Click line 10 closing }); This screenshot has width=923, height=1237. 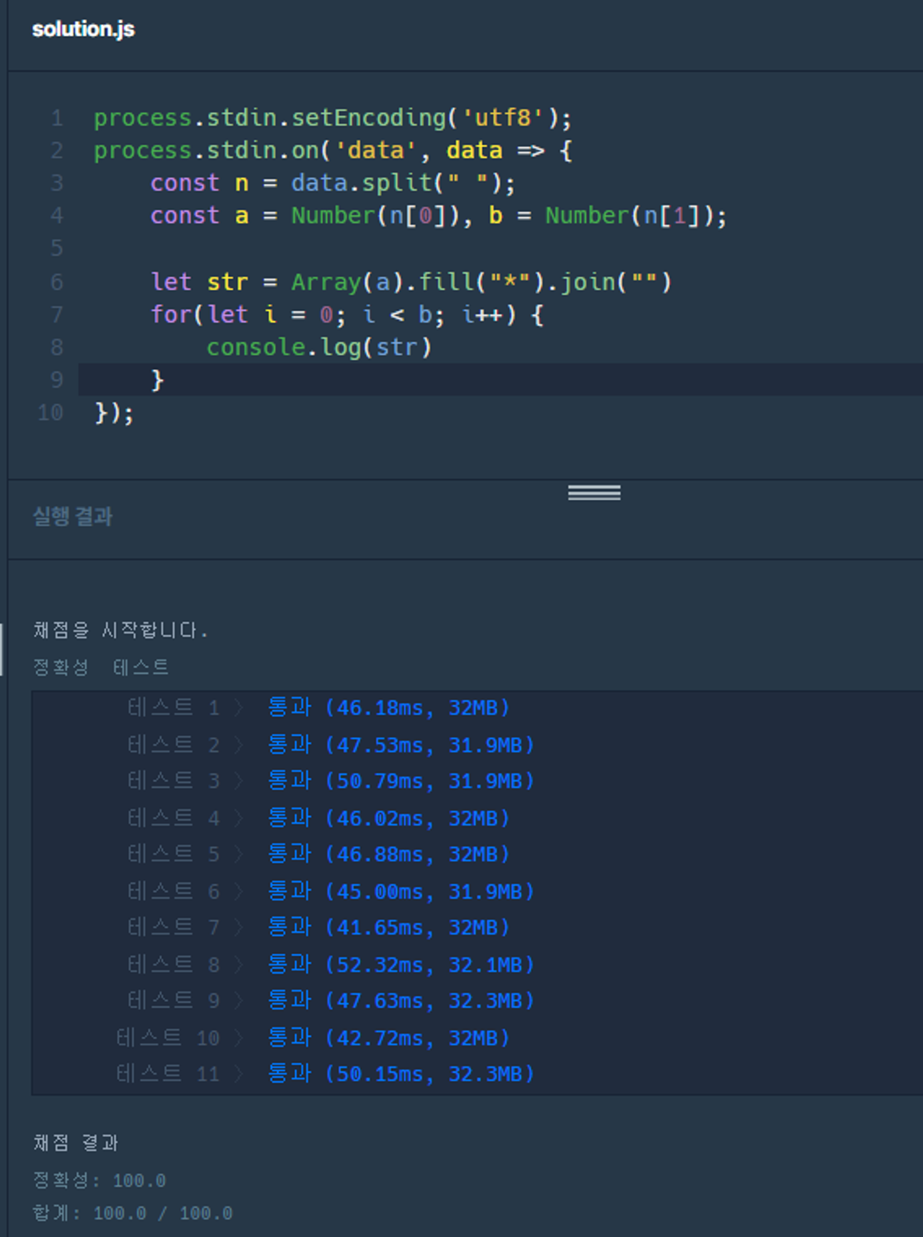pyautogui.click(x=114, y=413)
